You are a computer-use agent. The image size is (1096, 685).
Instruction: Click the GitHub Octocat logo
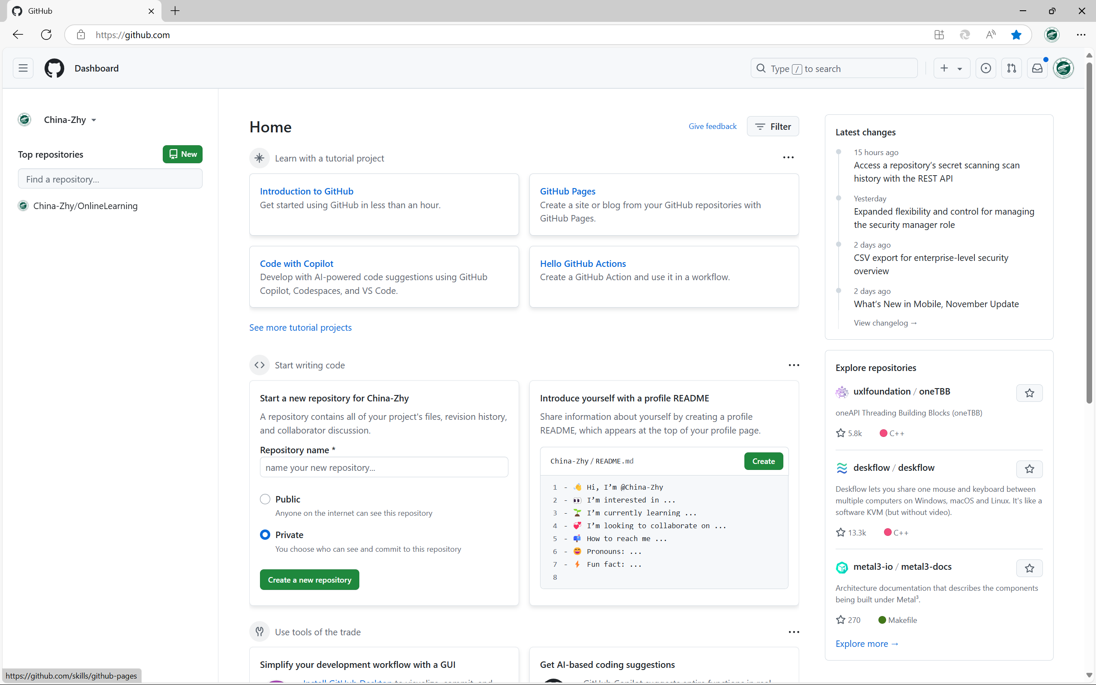(54, 69)
